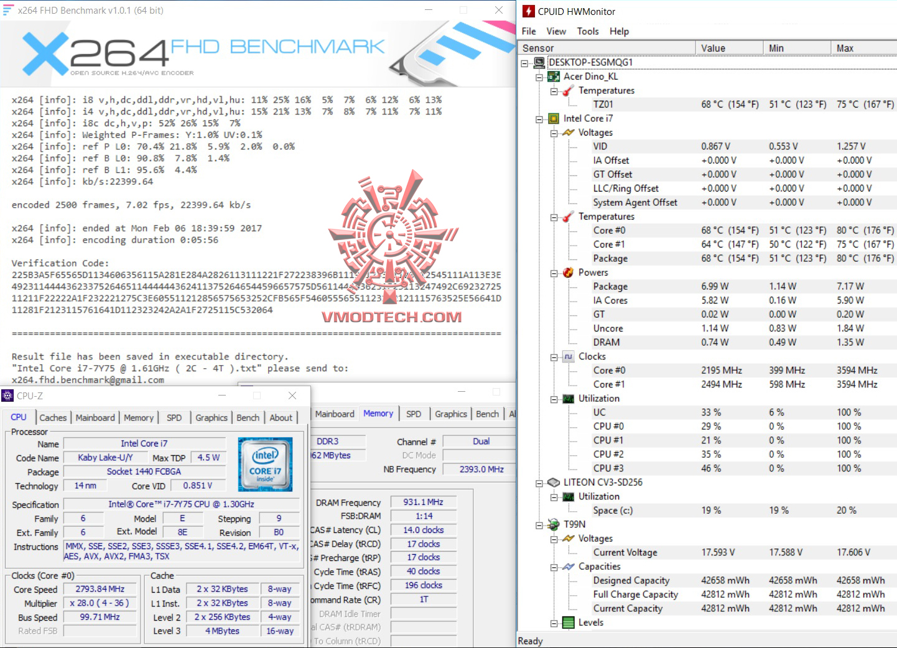Click the thermometer icon of Acer Dino_KL's Temperatures
897x648 pixels.
tap(568, 91)
